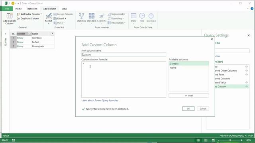The image size is (255, 143).
Task: Close the Add Custom Column dialog
Action: [x=212, y=39]
